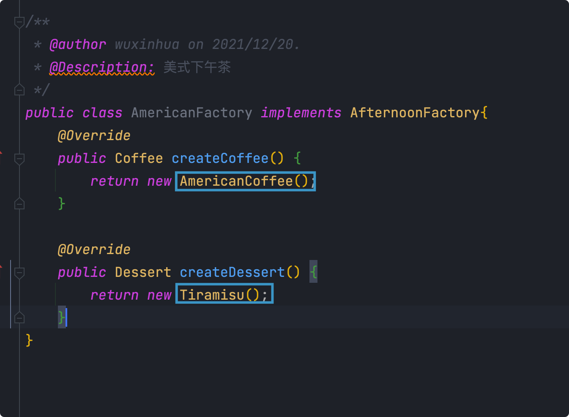This screenshot has height=417, width=569.
Task: Click the createDessert method name
Action: point(232,272)
